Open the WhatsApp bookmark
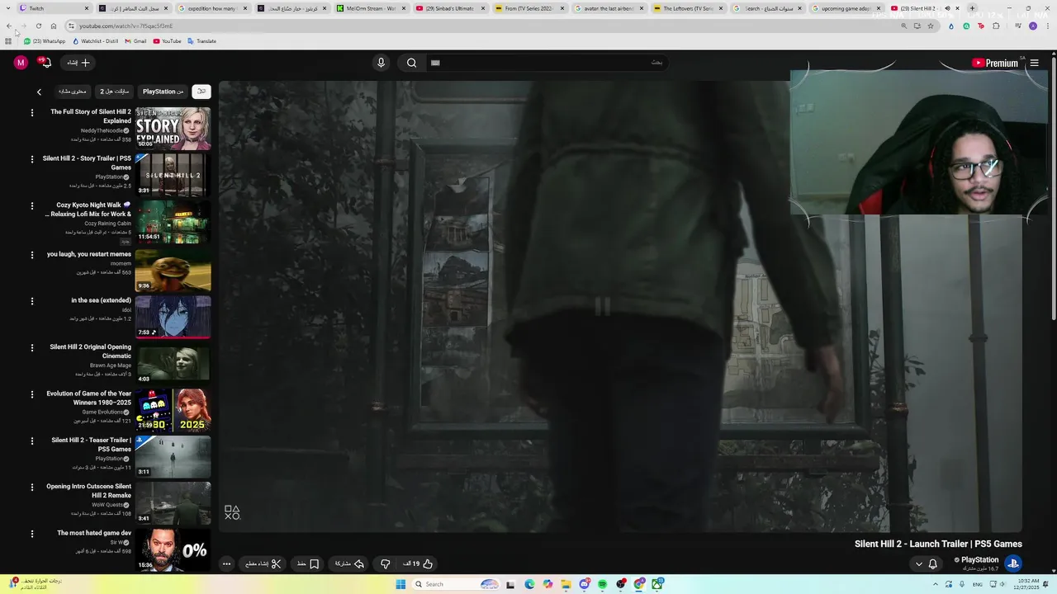The width and height of the screenshot is (1057, 594). pyautogui.click(x=45, y=40)
